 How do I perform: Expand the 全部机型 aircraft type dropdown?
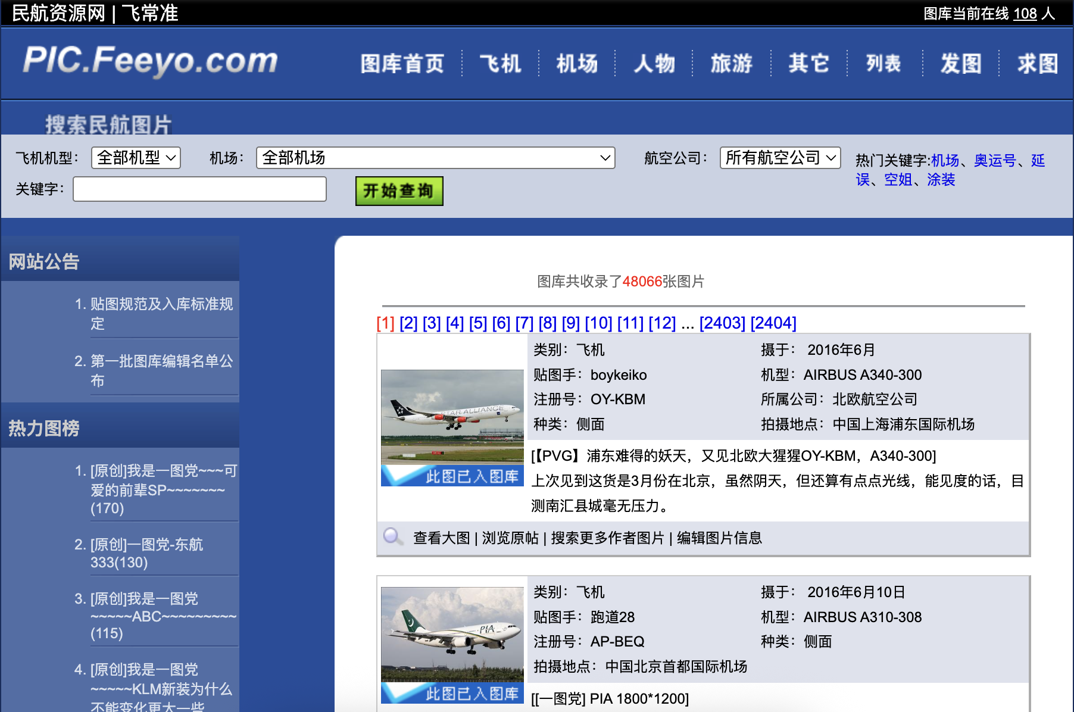136,158
